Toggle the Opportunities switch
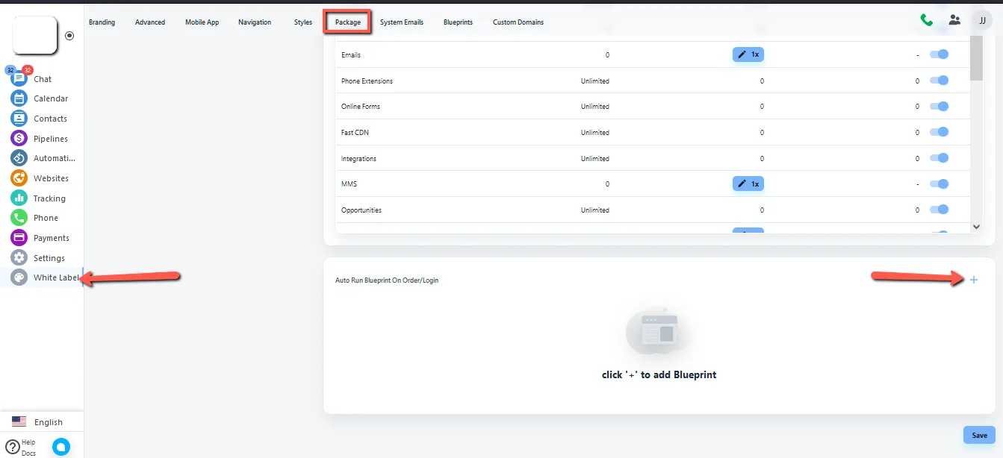The height and width of the screenshot is (458, 1003). coord(939,210)
